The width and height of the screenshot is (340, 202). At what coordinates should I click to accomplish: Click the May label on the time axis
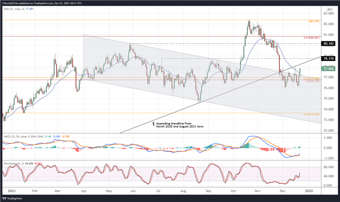tap(109, 191)
